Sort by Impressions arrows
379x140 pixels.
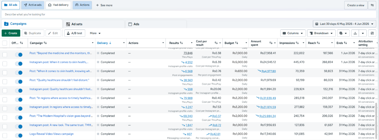pos(297,43)
